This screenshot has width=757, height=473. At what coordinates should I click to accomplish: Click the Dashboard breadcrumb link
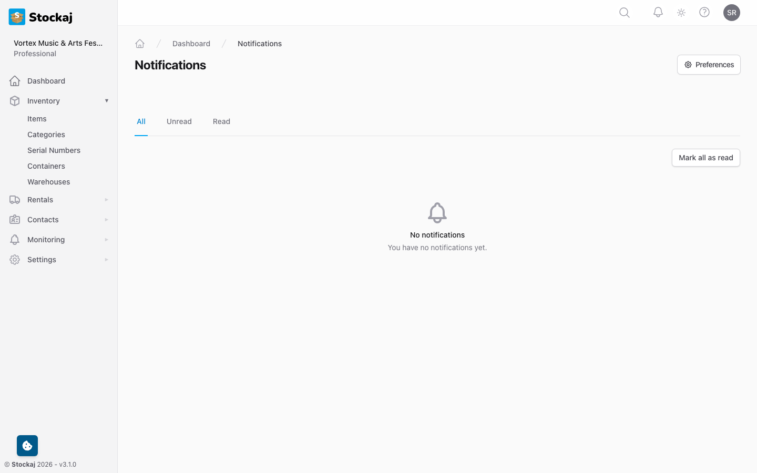point(191,44)
